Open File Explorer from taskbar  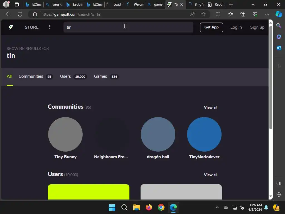(x=136, y=207)
